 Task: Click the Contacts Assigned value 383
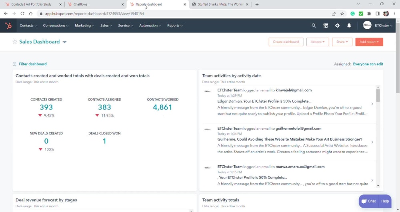pos(104,107)
